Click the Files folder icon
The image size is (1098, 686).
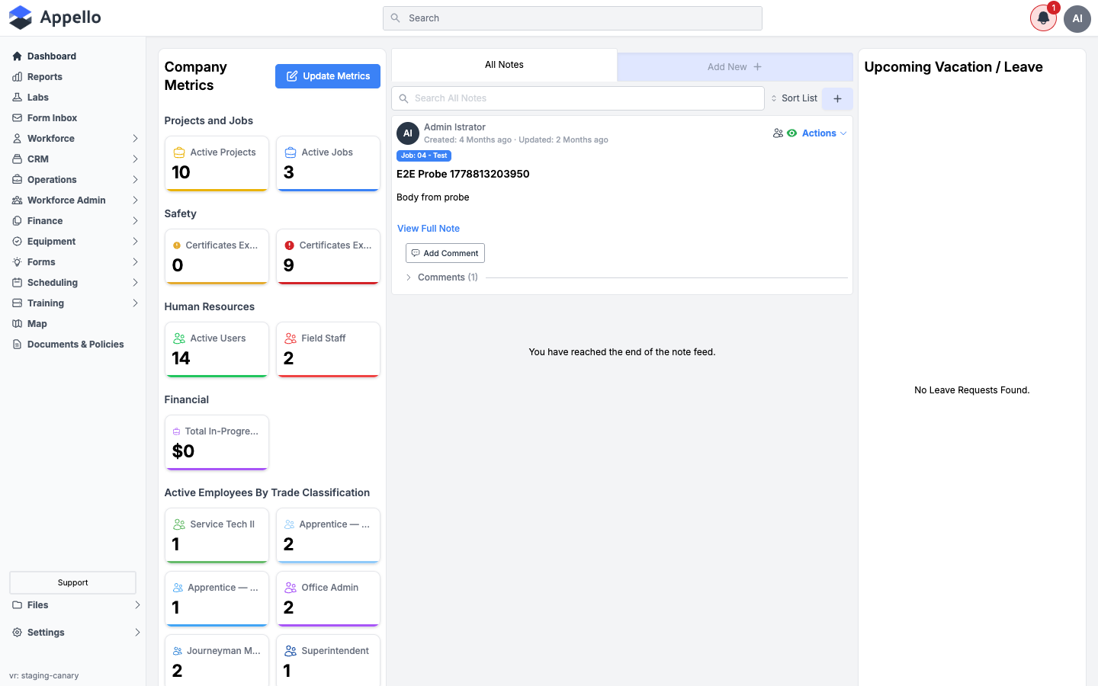coord(17,605)
